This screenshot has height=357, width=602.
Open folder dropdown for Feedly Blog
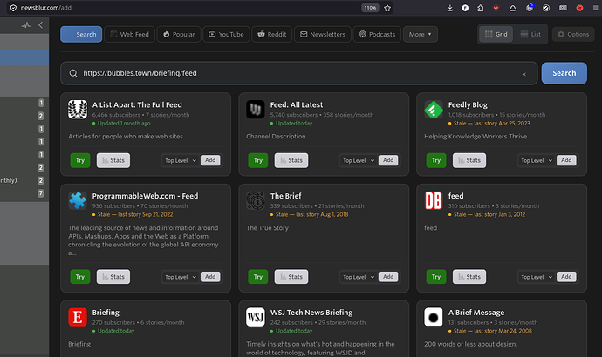click(x=537, y=160)
